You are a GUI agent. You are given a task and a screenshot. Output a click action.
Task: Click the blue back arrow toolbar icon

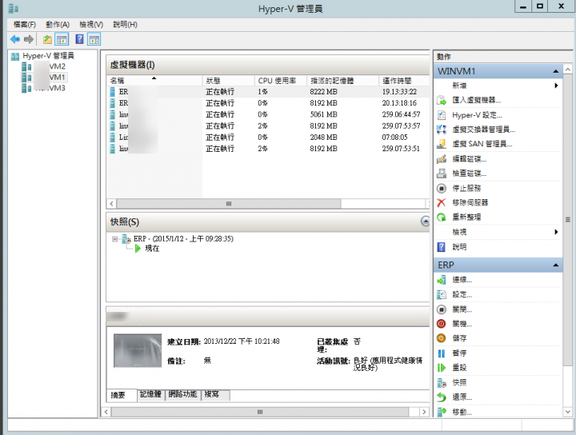(x=15, y=39)
